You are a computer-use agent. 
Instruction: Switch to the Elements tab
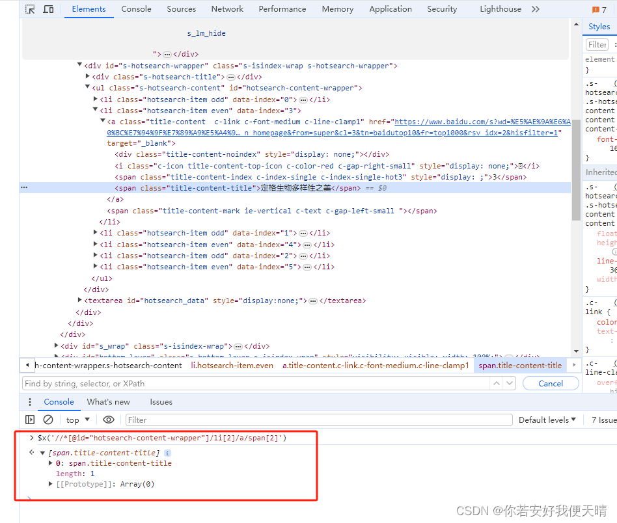89,9
